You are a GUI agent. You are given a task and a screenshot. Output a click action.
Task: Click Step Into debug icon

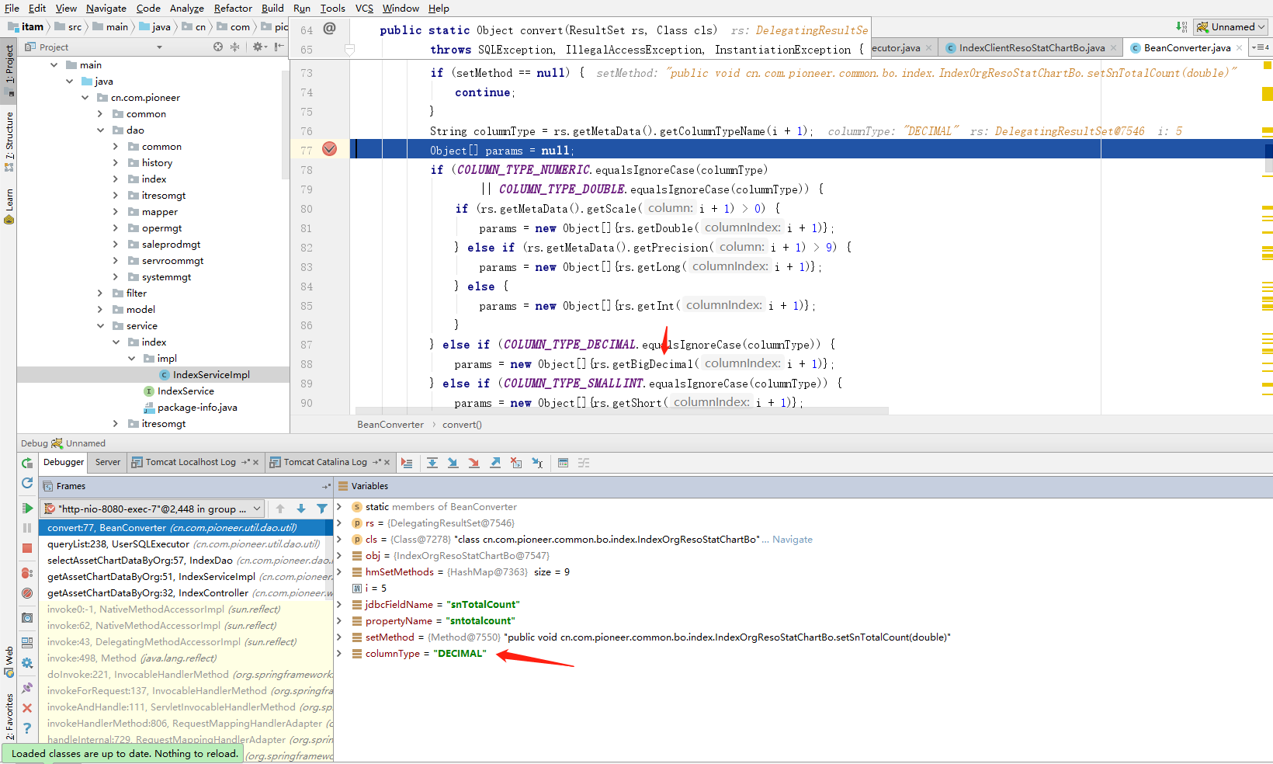click(x=453, y=463)
